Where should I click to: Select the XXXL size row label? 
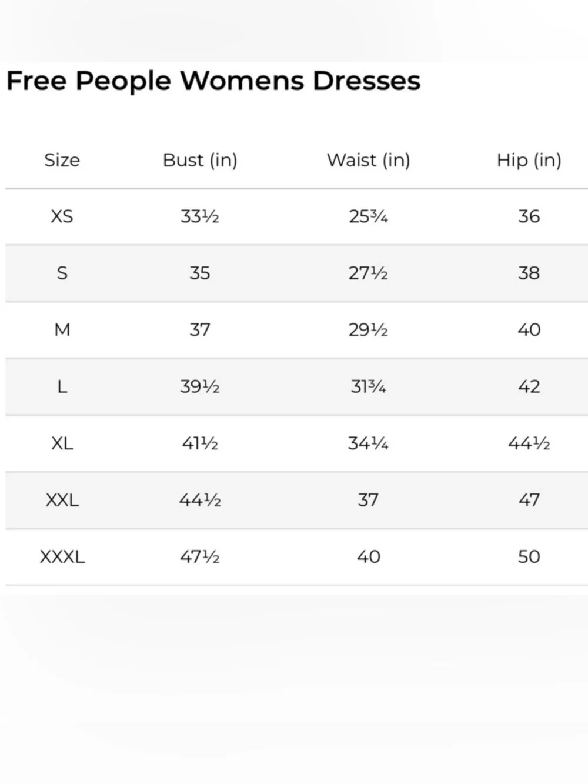(x=62, y=556)
